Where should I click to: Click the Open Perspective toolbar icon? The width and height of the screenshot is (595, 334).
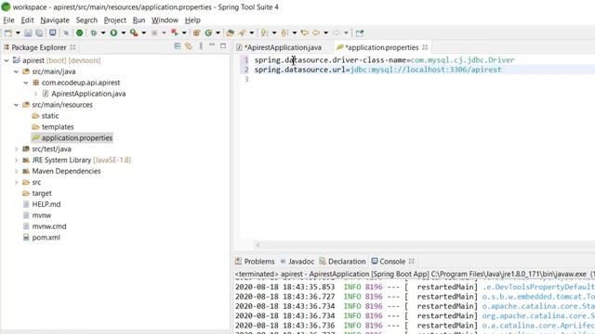point(360,33)
